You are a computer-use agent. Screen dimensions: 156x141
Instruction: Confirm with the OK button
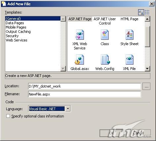[111, 133]
